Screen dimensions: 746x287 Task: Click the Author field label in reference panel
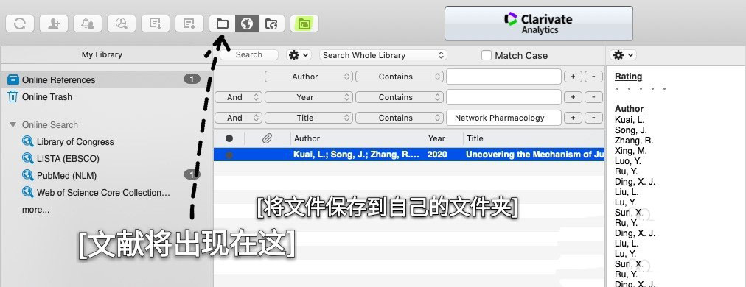(x=629, y=109)
